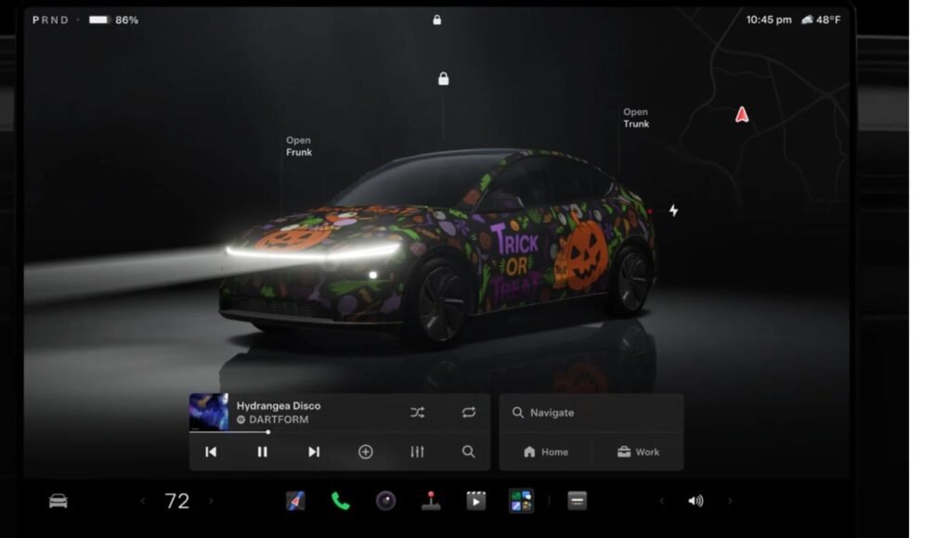Screen dimensions: 948x538
Task: Mute audio using the speaker icon
Action: pyautogui.click(x=695, y=501)
